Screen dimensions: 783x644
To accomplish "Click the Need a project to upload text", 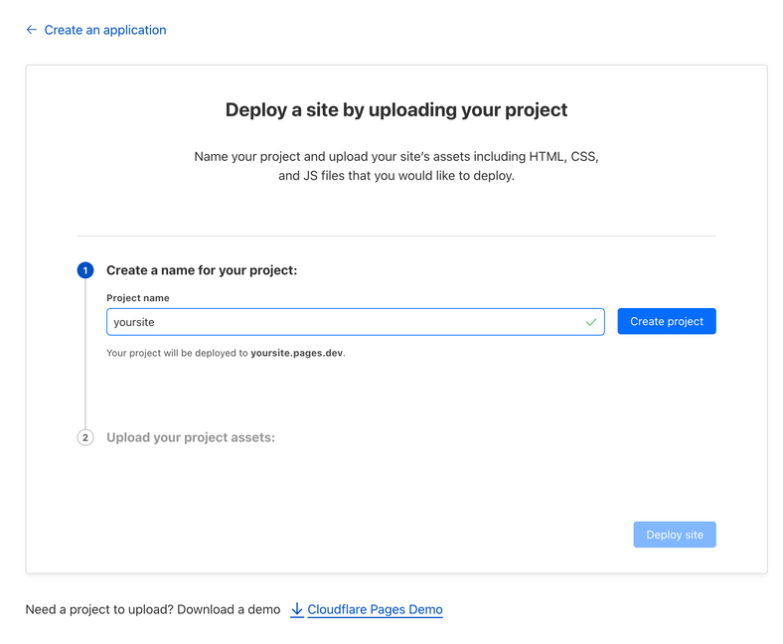I will coord(153,609).
